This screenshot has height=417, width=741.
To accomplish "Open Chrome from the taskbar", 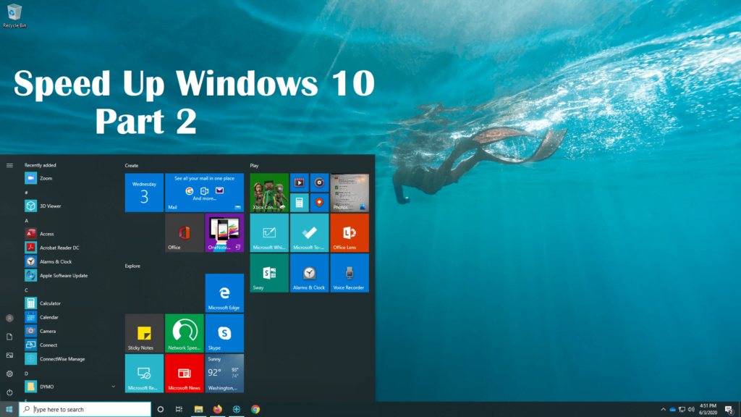I will click(x=255, y=409).
